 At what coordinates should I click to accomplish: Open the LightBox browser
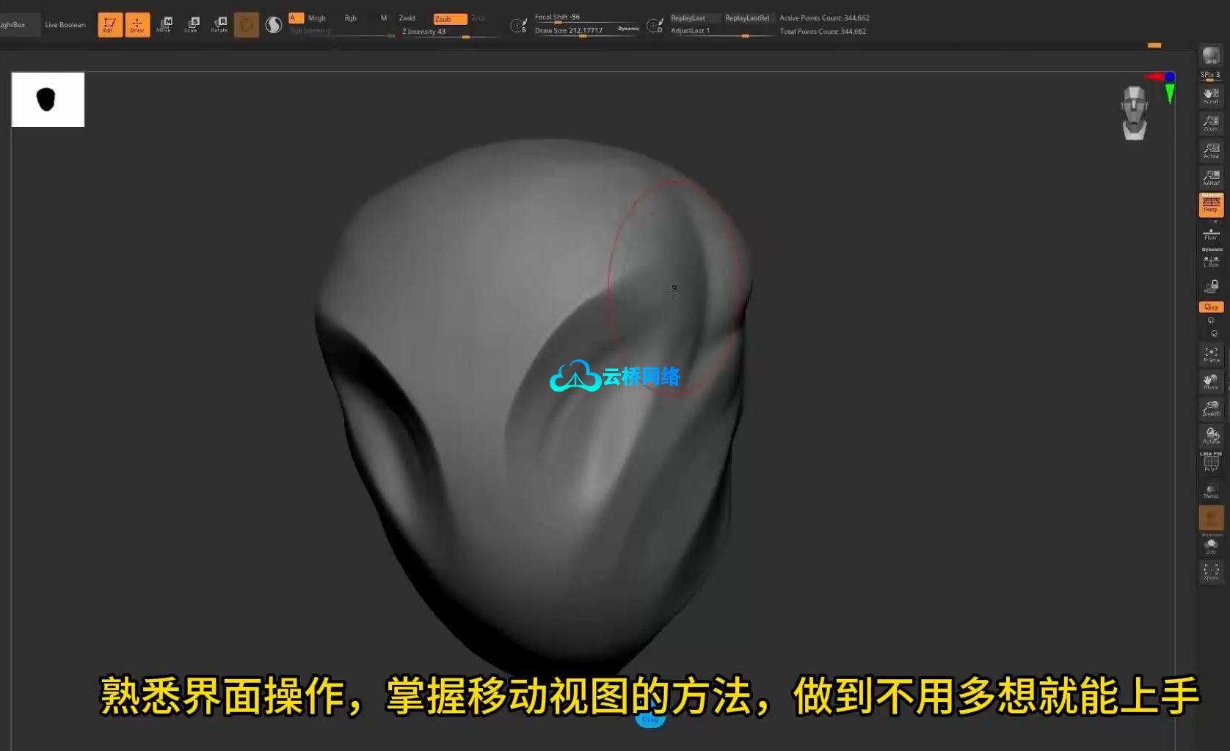[x=12, y=25]
